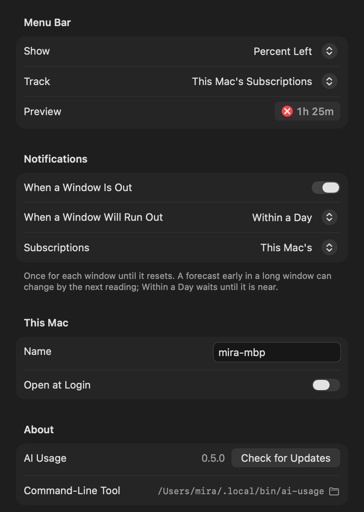Image resolution: width=364 pixels, height=512 pixels.
Task: Click the 1h 25m preview time text
Action: click(x=315, y=112)
